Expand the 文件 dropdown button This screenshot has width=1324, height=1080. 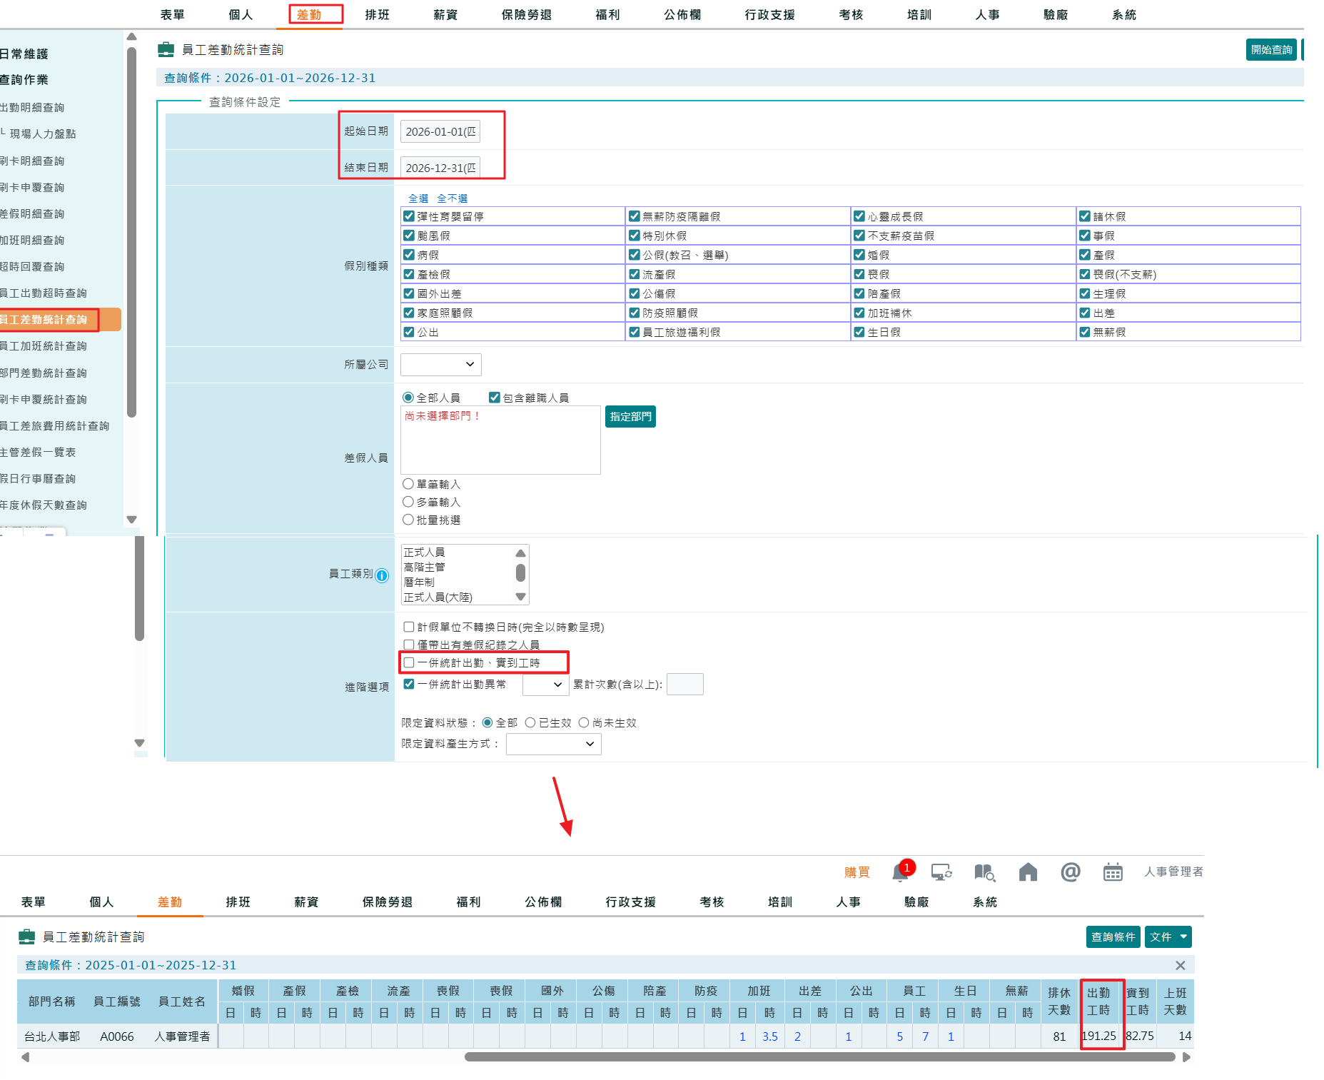(x=1168, y=937)
